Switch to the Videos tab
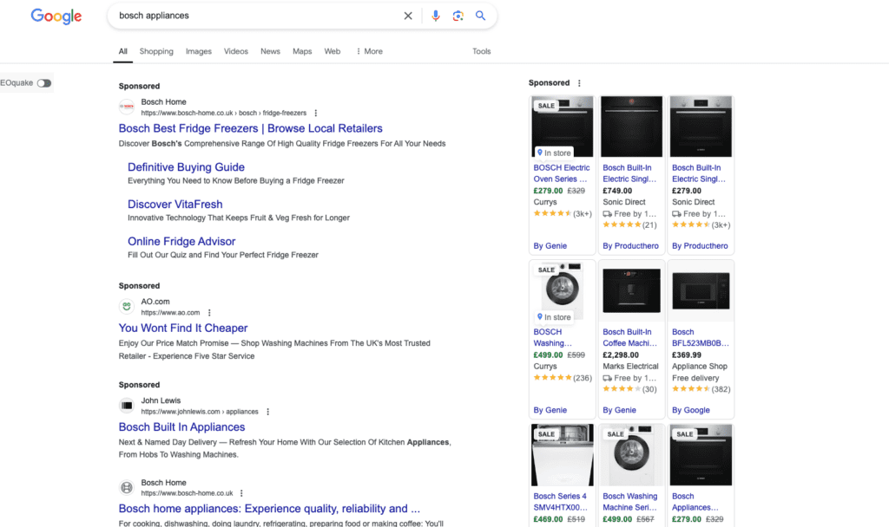 [x=236, y=51]
